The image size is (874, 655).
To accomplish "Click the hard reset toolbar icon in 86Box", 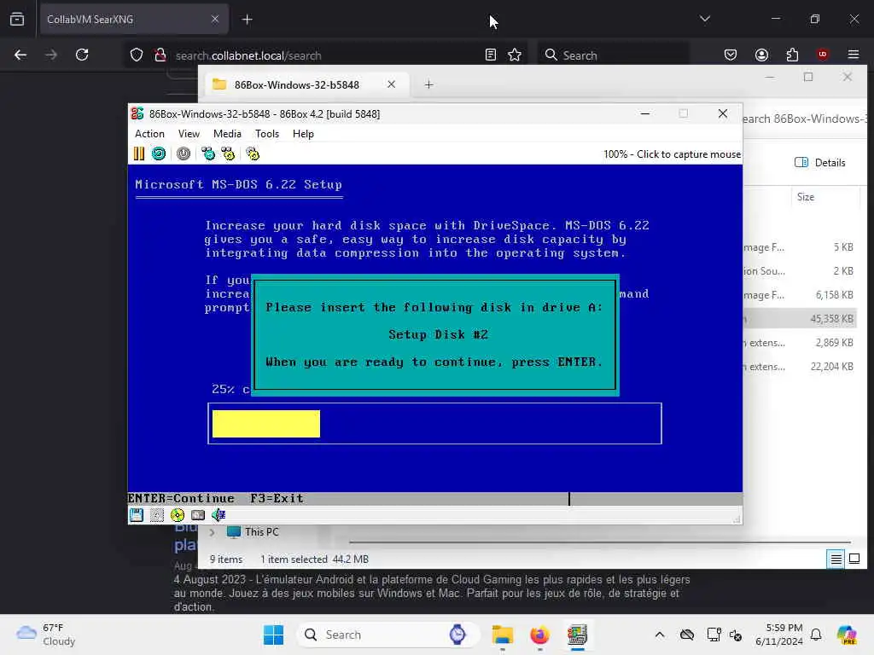I will click(x=159, y=154).
